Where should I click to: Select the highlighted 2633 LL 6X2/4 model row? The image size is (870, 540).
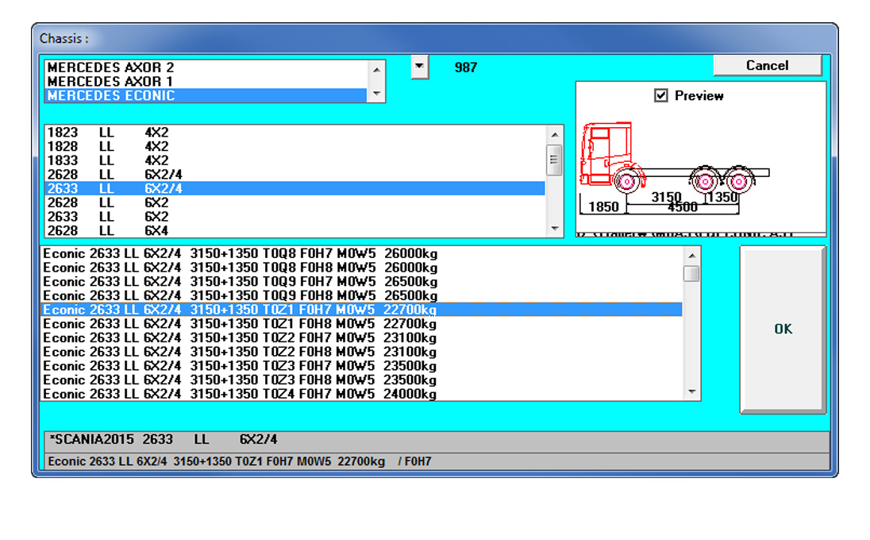point(294,189)
